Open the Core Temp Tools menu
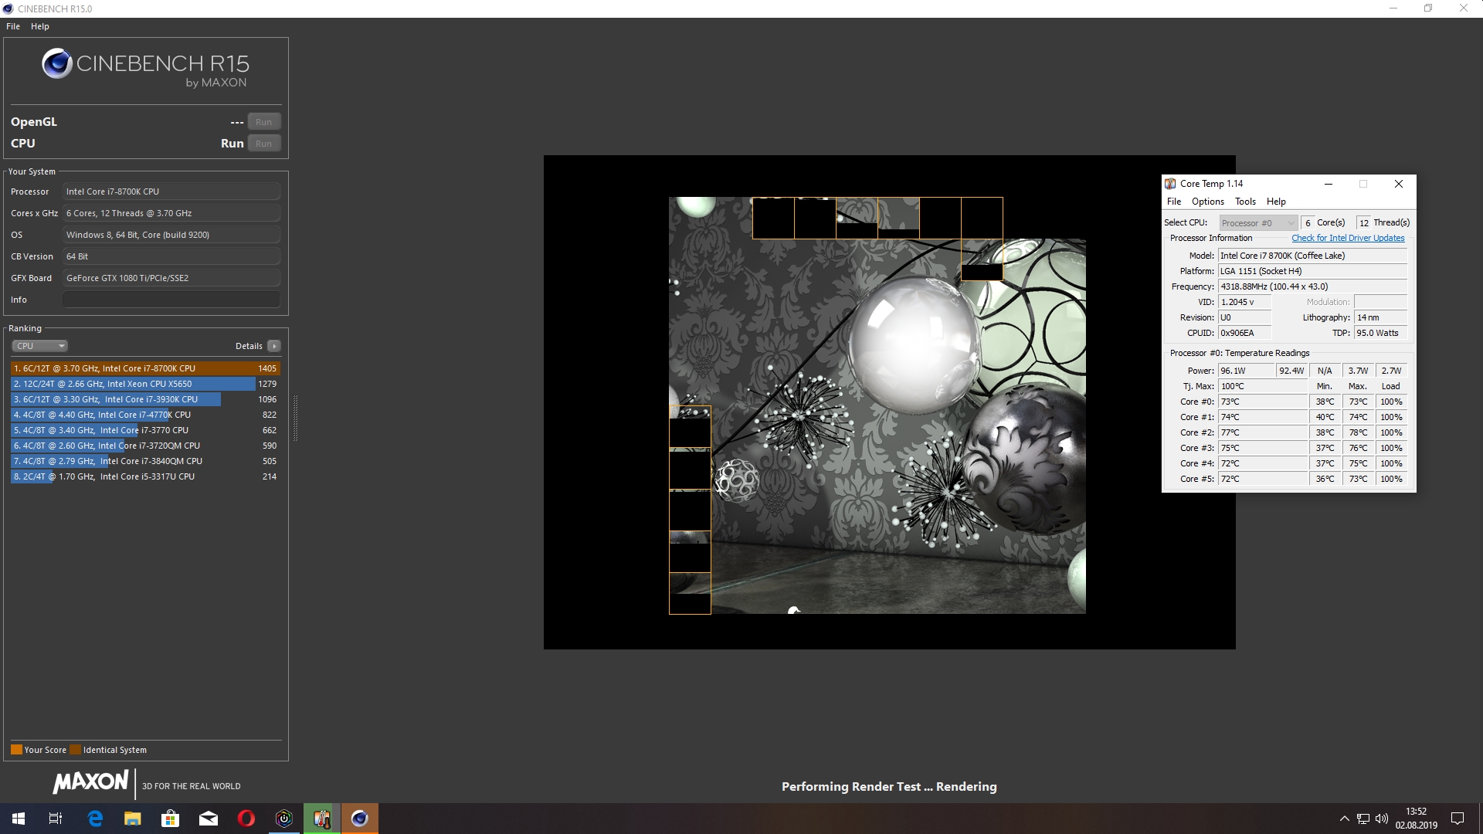Viewport: 1483px width, 834px height. click(1245, 202)
